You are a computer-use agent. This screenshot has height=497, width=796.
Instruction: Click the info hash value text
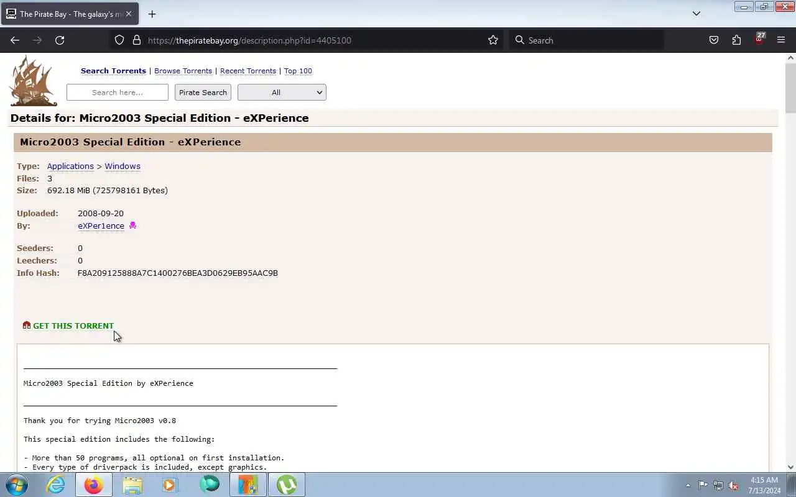point(178,273)
